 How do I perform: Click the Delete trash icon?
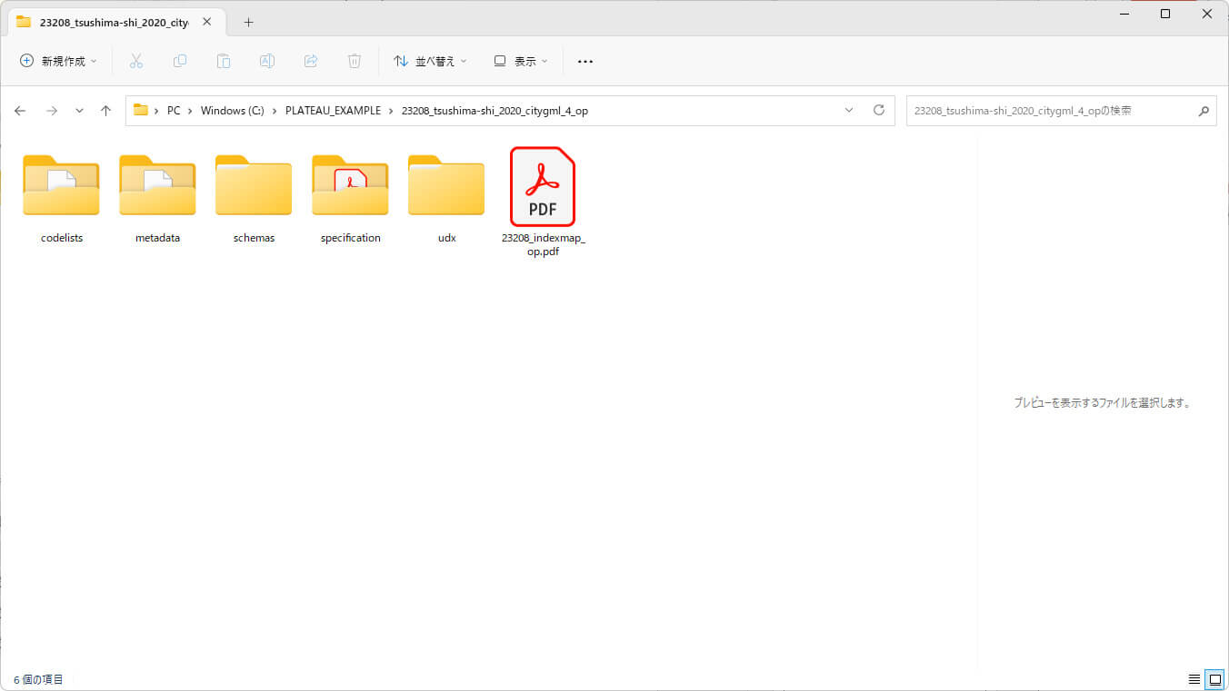(x=355, y=61)
